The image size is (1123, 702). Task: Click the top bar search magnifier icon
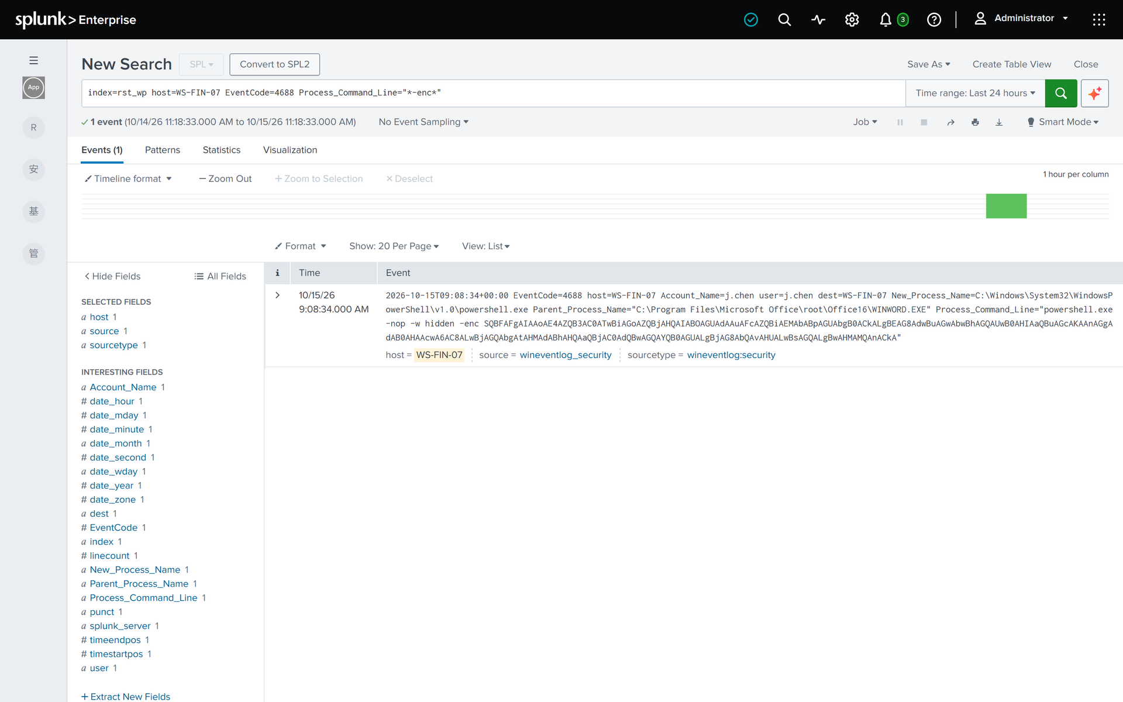[x=784, y=20]
